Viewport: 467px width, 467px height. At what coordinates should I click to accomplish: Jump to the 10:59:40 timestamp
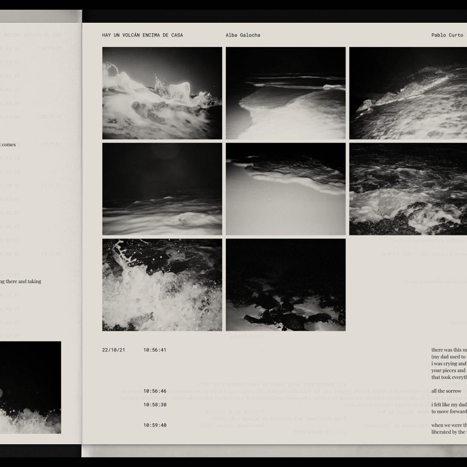tap(155, 425)
